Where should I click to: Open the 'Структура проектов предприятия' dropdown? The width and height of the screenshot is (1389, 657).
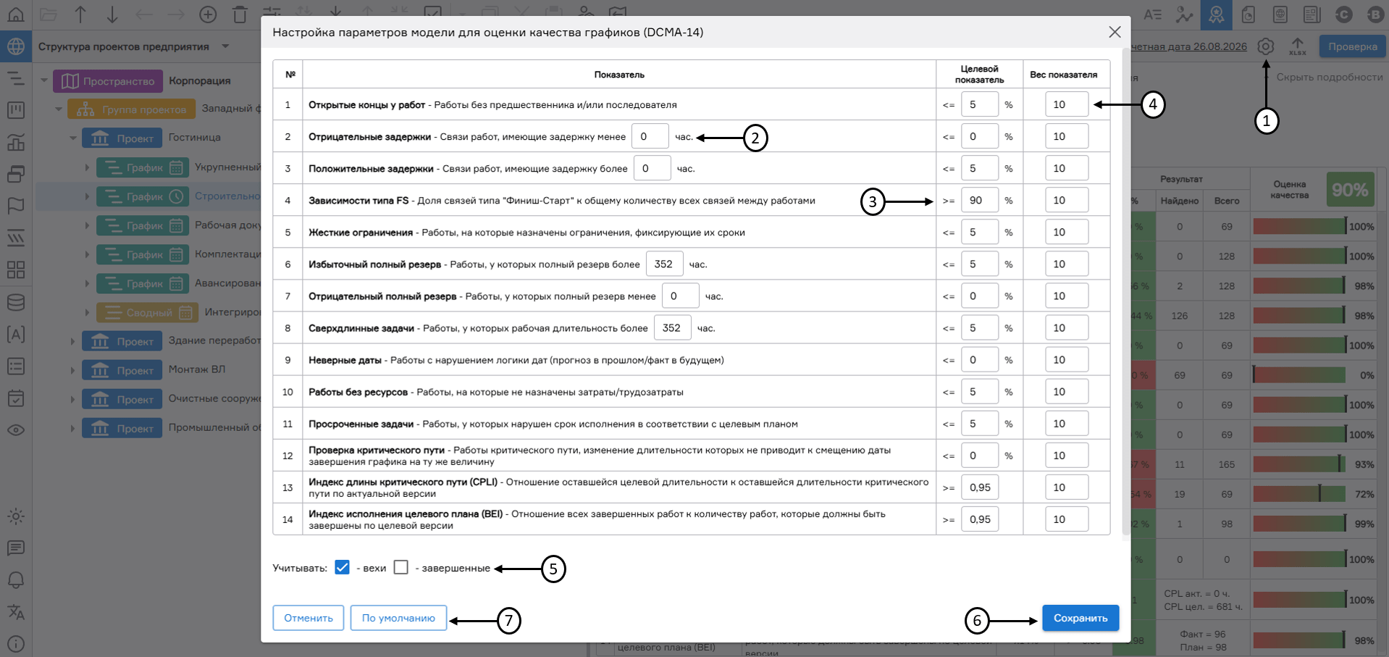point(225,46)
